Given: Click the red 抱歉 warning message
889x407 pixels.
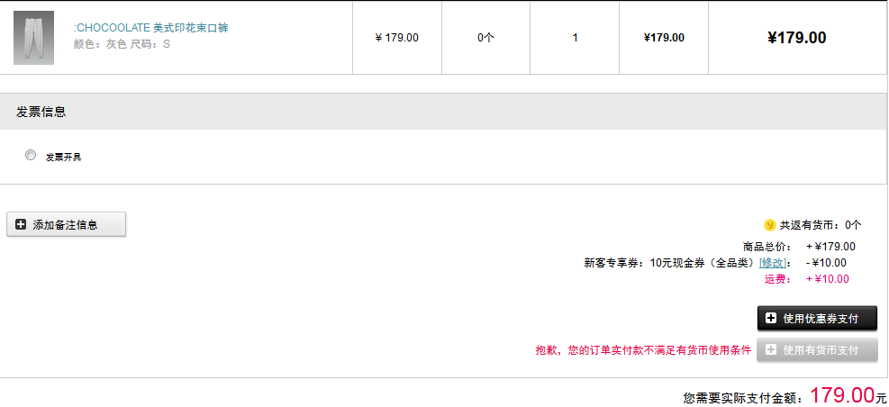Looking at the screenshot, I should (x=643, y=349).
